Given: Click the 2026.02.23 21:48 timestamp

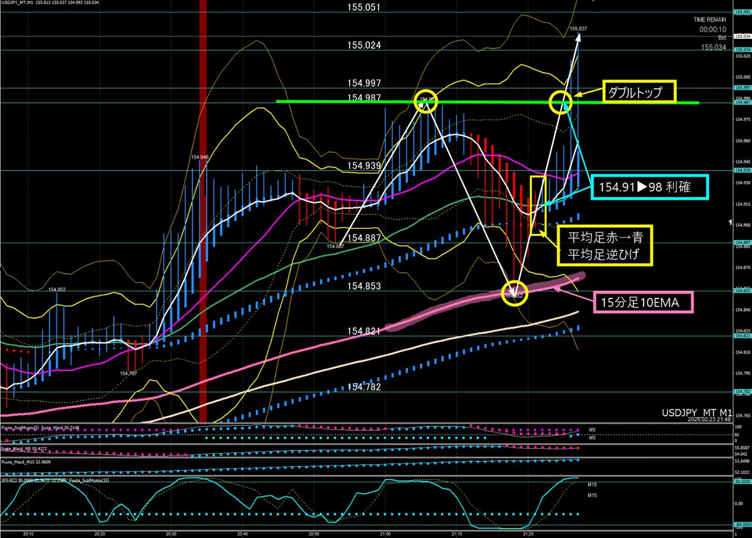Looking at the screenshot, I should [709, 419].
